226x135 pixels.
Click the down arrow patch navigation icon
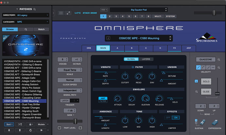coord(9,130)
